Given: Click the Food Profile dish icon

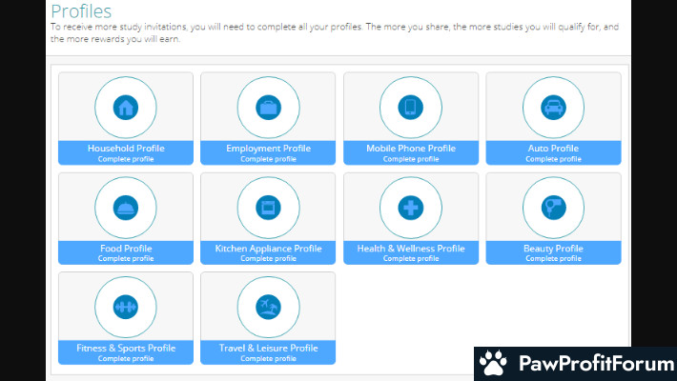Looking at the screenshot, I should (126, 207).
